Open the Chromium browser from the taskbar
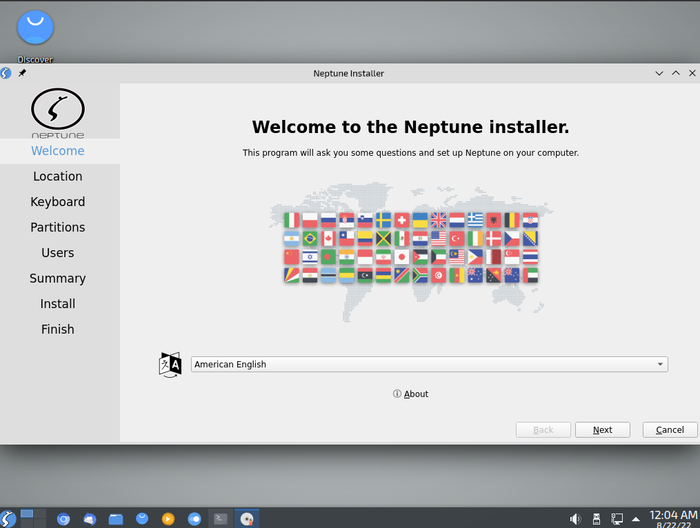 coord(63,518)
